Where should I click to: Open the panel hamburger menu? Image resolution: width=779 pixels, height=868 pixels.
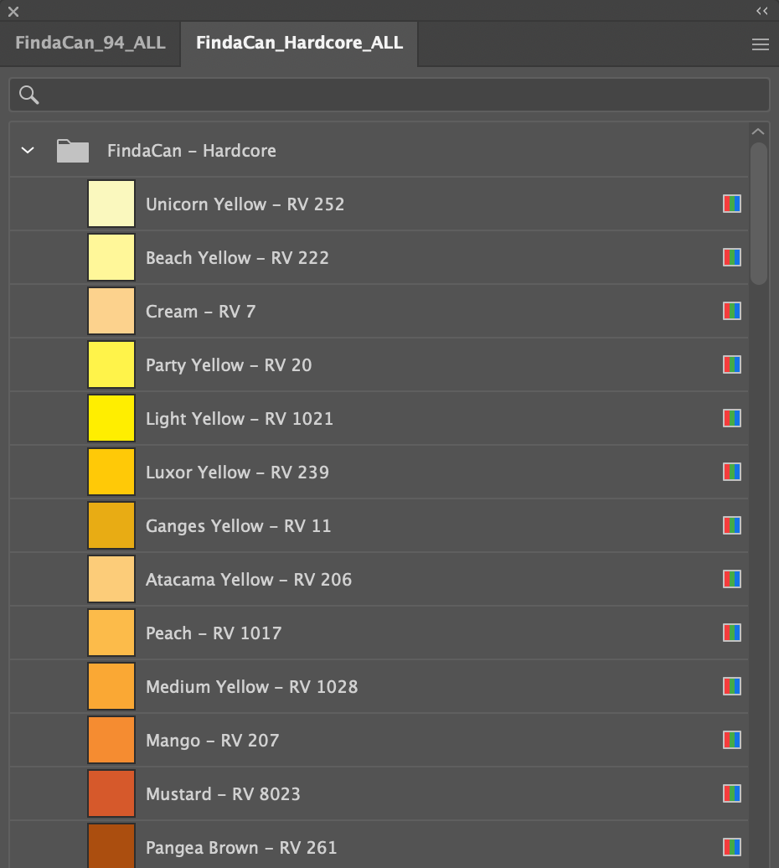[761, 44]
